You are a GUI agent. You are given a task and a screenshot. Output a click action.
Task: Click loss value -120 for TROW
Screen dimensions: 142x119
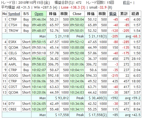pyautogui.click(x=115, y=31)
